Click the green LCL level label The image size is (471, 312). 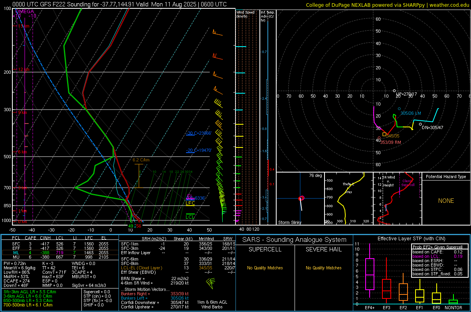click(190, 217)
